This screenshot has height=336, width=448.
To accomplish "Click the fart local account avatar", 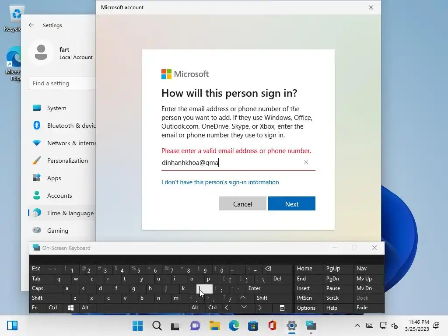I will (x=41, y=52).
